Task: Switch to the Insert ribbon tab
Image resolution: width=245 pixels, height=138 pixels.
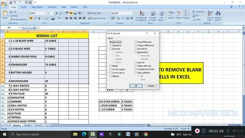Action: [24, 7]
